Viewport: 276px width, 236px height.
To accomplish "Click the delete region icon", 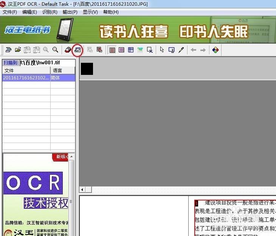I will point(150,50).
